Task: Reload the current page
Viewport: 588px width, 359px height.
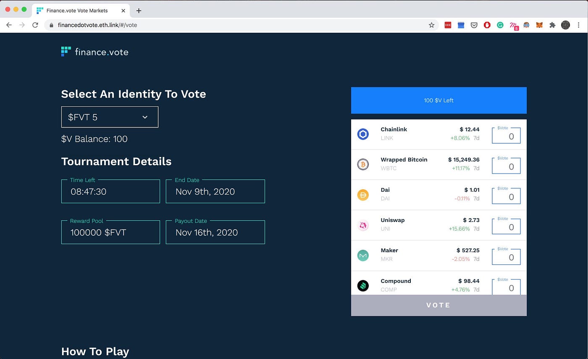Action: [x=35, y=25]
